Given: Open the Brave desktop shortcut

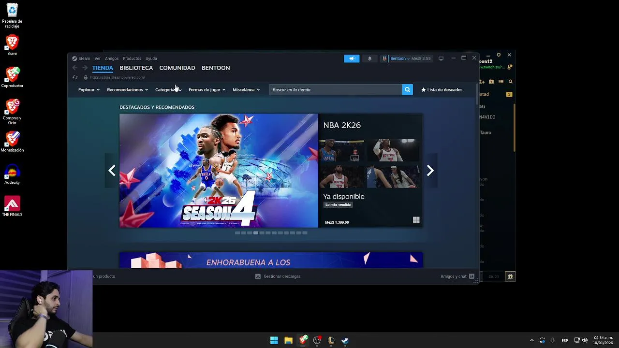Looking at the screenshot, I should click(x=12, y=45).
